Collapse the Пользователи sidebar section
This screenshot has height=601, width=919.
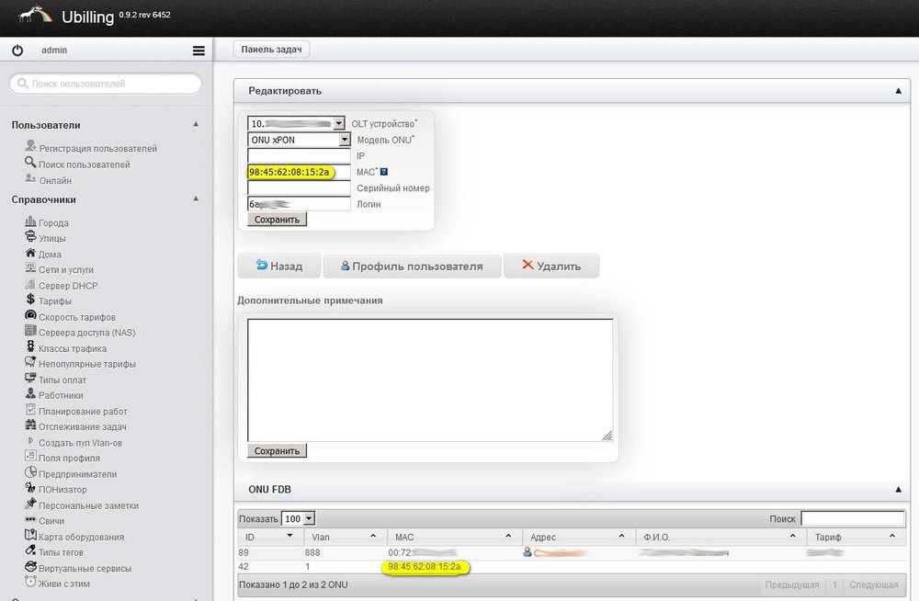[196, 124]
